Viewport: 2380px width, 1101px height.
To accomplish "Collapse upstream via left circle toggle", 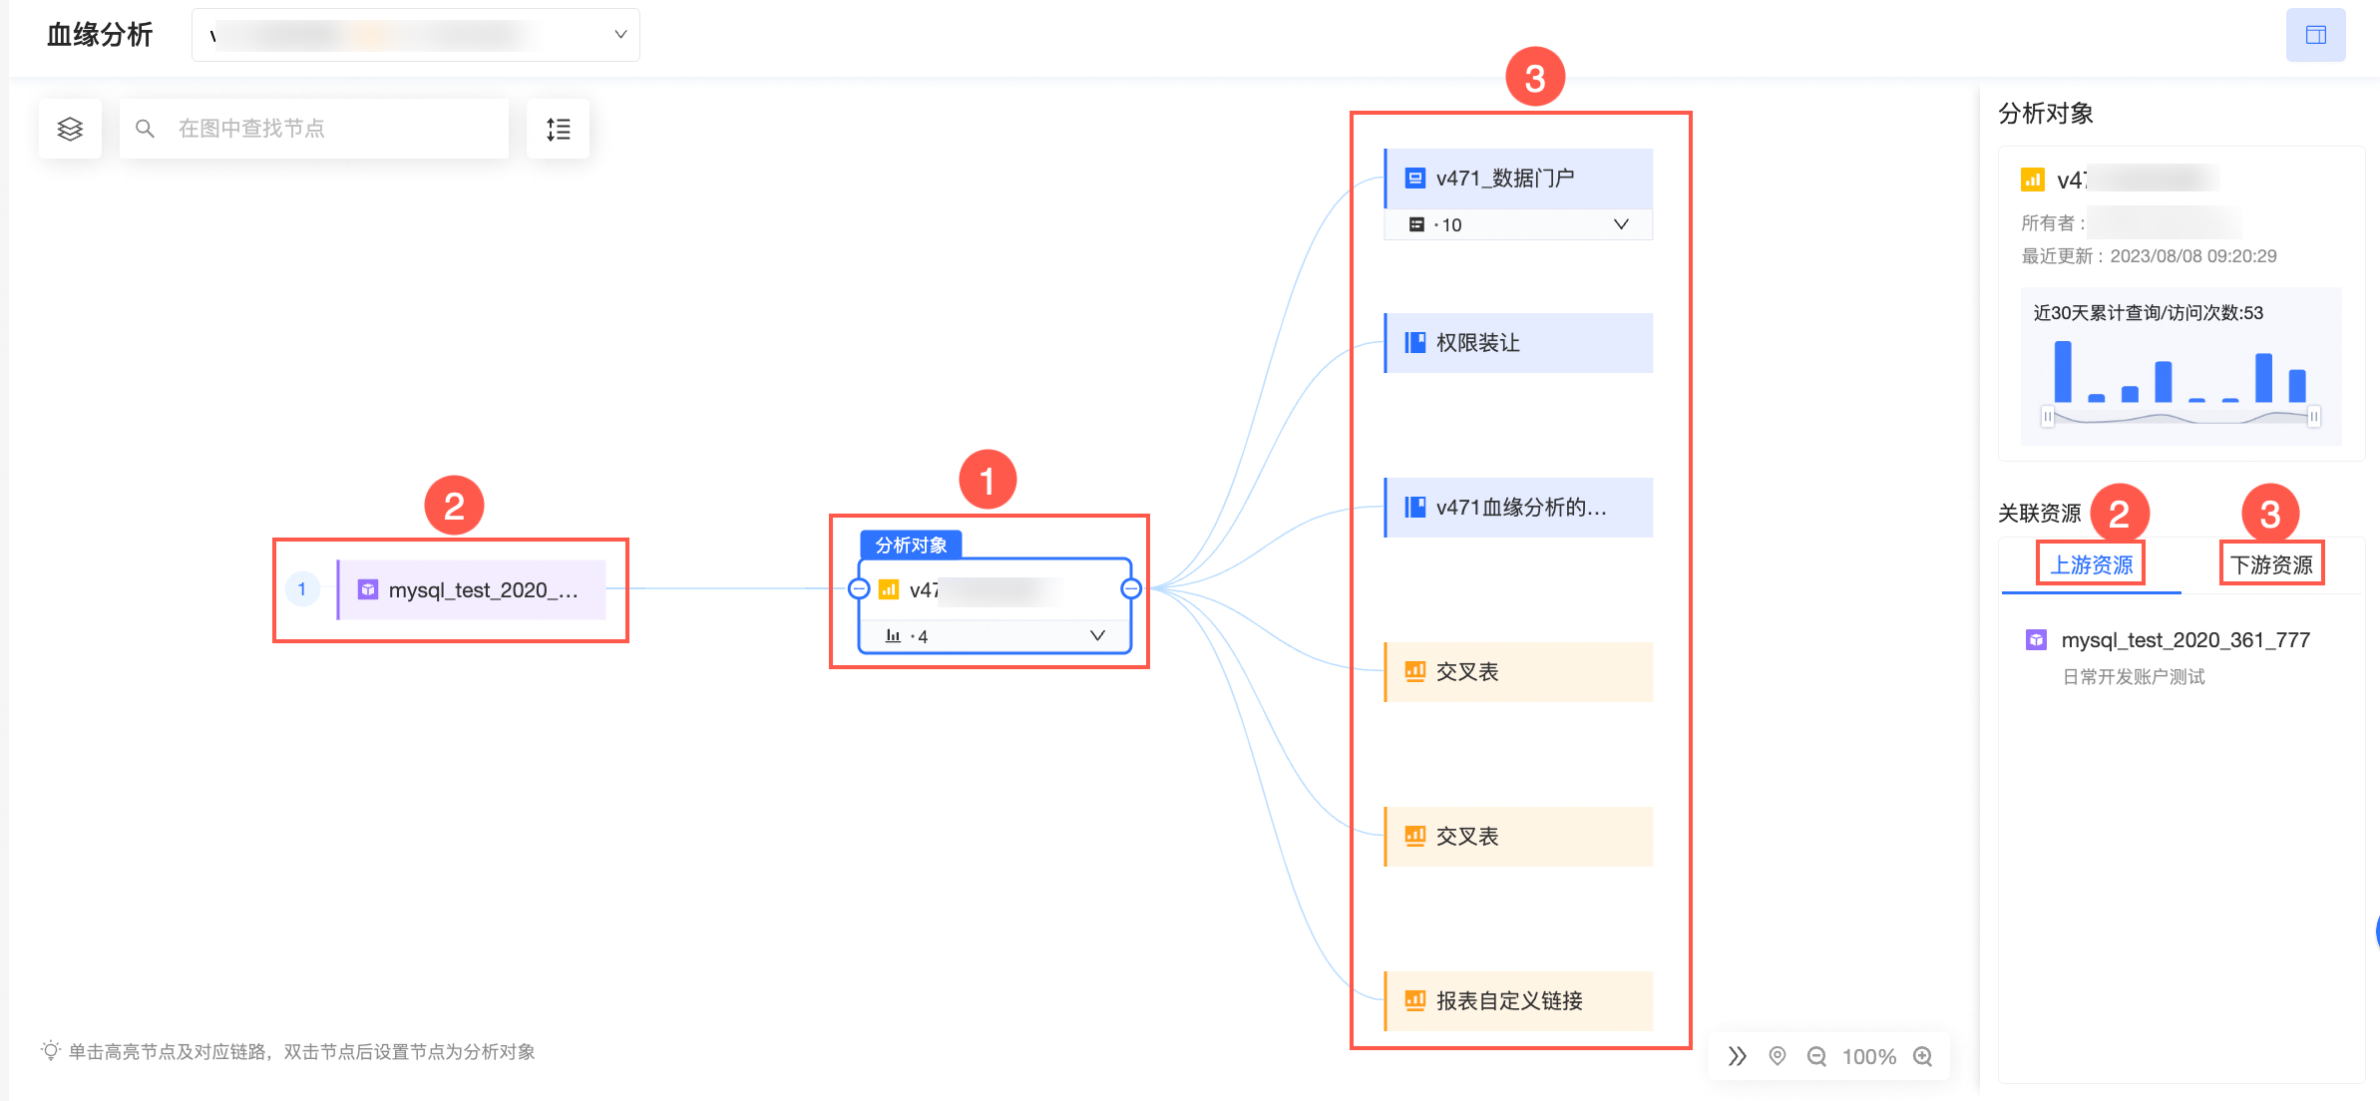I will pyautogui.click(x=859, y=588).
